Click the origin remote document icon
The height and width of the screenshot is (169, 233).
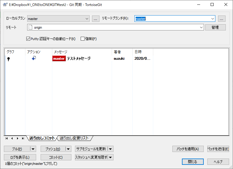click(x=30, y=27)
